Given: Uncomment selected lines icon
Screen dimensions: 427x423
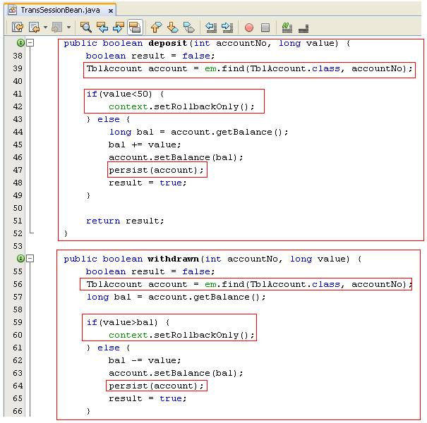Looking at the screenshot, I should (303, 28).
